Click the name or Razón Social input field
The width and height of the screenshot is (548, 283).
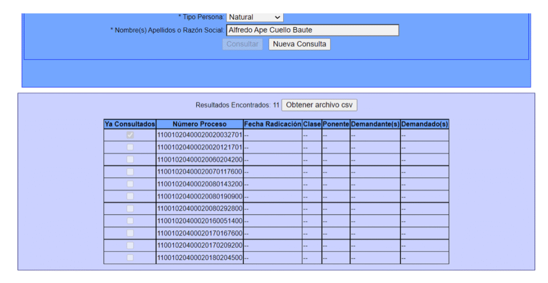313,30
